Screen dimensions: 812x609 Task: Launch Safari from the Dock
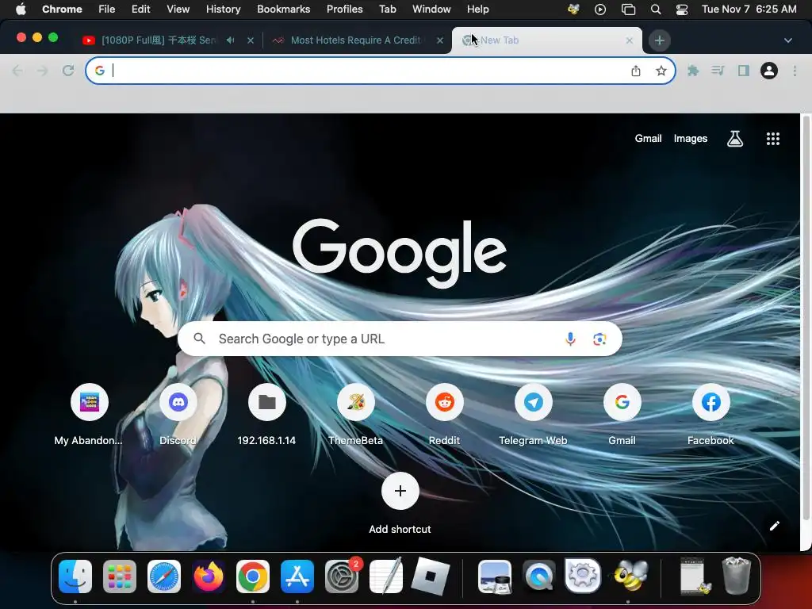pyautogui.click(x=164, y=576)
